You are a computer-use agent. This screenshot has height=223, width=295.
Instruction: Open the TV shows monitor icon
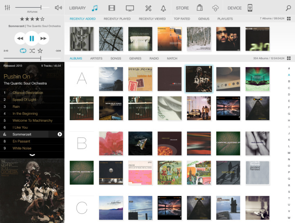pos(130,8)
